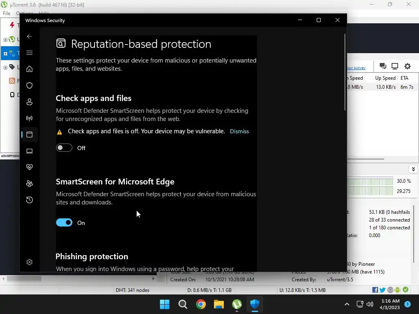Image resolution: width=419 pixels, height=314 pixels.
Task: Expand the Labels tree node in uTorrent
Action: (x=5, y=67)
